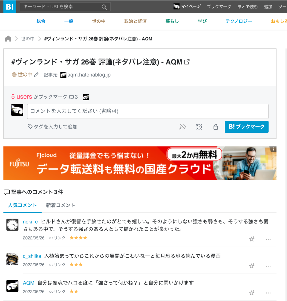Open マイページ in header
The height and width of the screenshot is (301, 287).
[191, 7]
